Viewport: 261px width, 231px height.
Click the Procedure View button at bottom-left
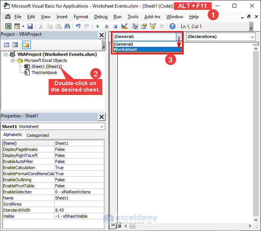(113, 226)
